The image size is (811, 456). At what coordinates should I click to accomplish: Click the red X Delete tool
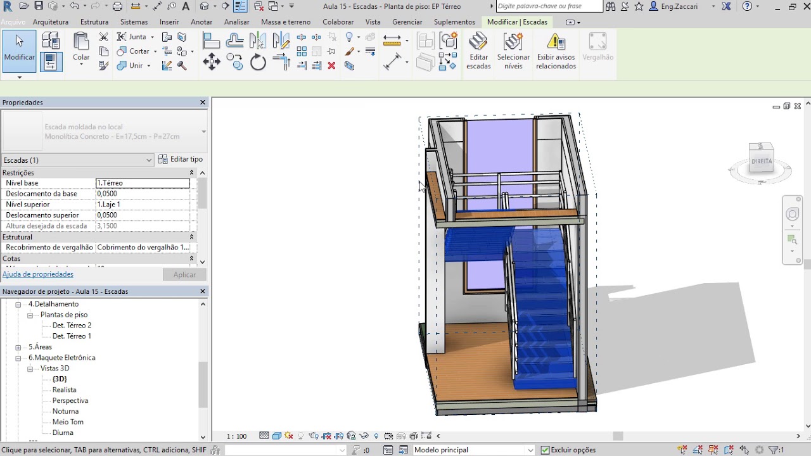tap(331, 65)
